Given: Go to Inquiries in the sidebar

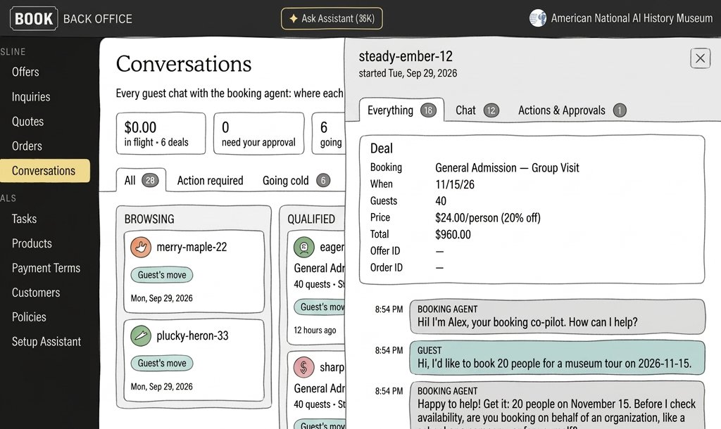Looking at the screenshot, I should 31,97.
